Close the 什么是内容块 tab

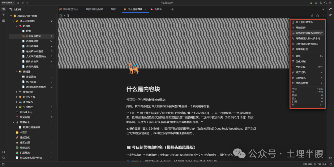(145, 9)
